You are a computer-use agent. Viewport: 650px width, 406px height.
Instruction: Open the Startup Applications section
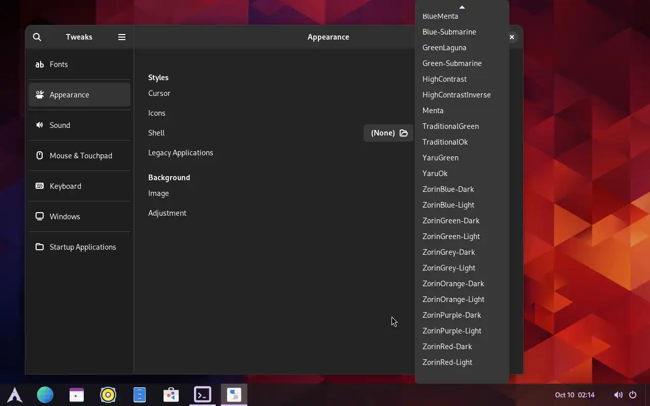tap(80, 247)
